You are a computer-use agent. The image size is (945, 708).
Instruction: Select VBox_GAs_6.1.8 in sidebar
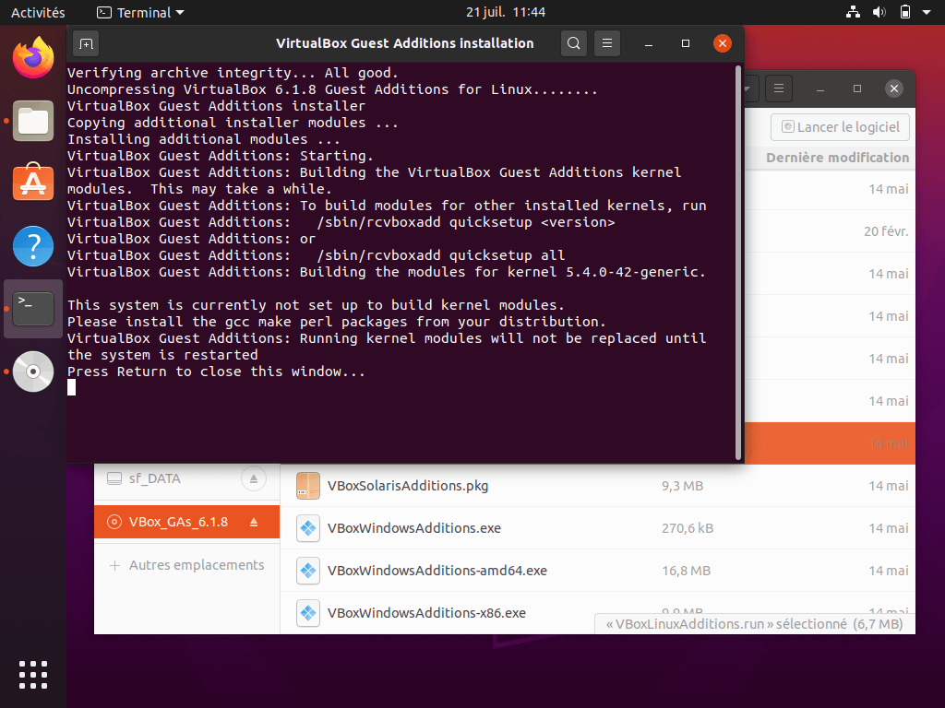click(186, 522)
